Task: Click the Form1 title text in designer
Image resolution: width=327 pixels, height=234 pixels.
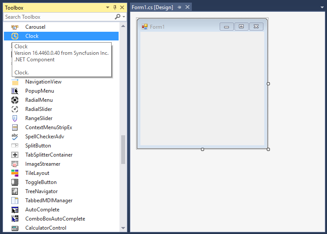Action: coord(157,27)
